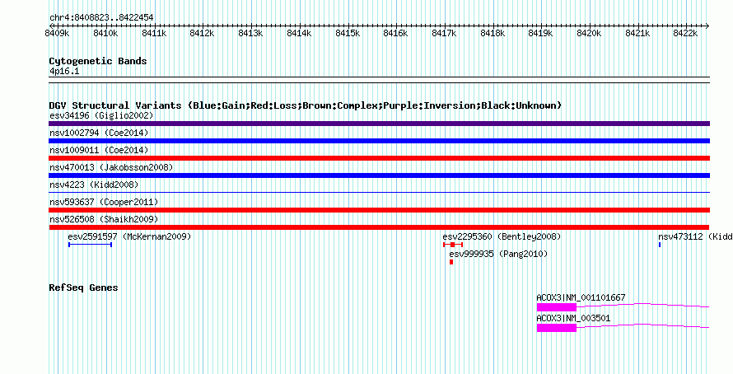Click the 8413k ruler tick label
The width and height of the screenshot is (733, 374).
251,33
